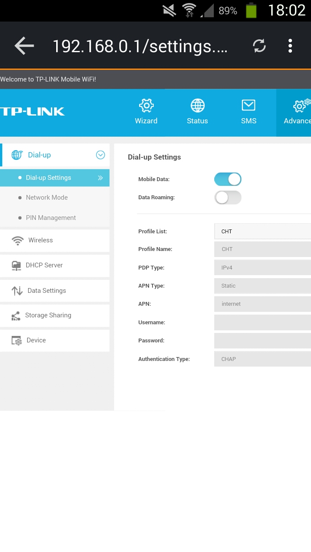
Task: Open the browser three-dot overflow menu
Action: pyautogui.click(x=290, y=46)
